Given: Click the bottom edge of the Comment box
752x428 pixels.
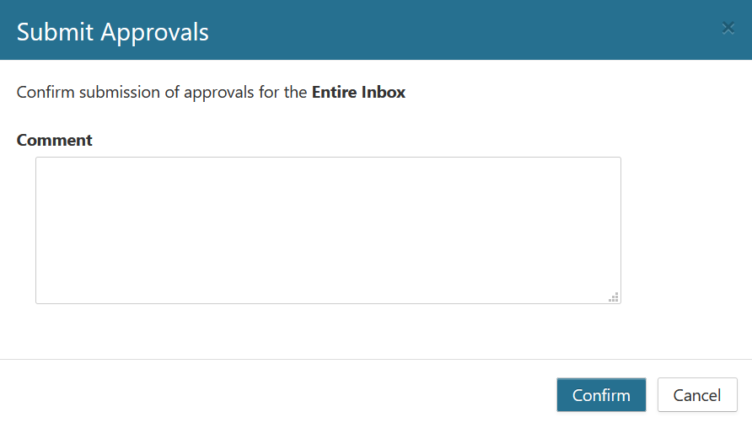Looking at the screenshot, I should (x=328, y=303).
